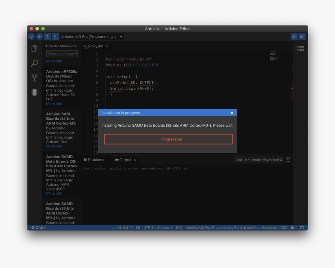Click the #include "Arduino.h" code line
The image size is (335, 268).
[x=129, y=59]
